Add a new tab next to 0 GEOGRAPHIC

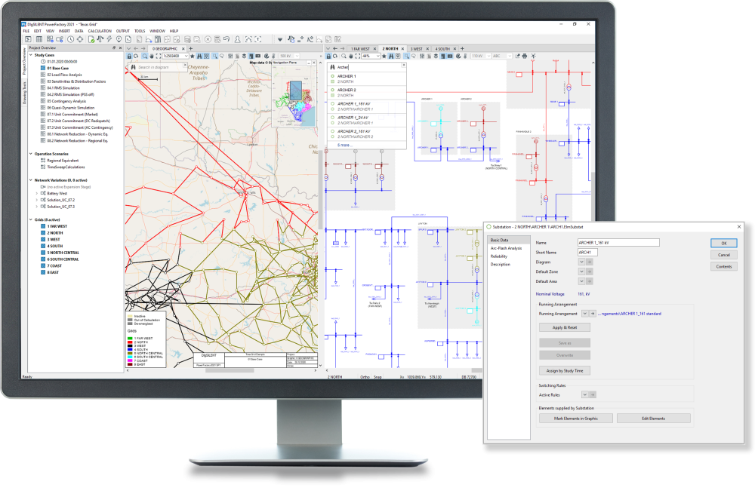coord(191,48)
